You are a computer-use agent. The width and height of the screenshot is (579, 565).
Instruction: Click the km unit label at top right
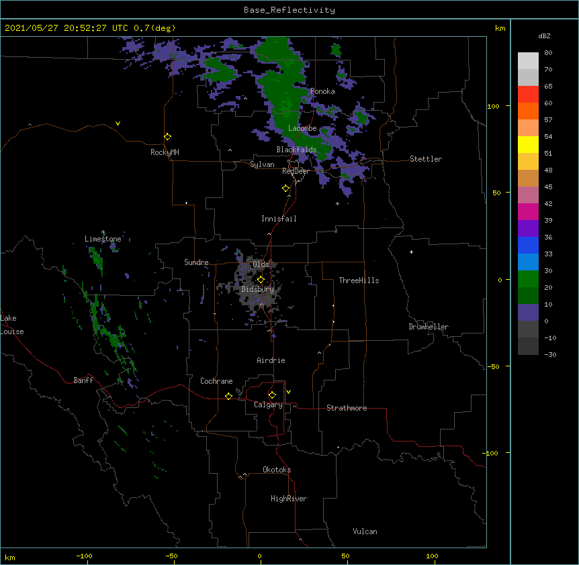click(x=500, y=28)
